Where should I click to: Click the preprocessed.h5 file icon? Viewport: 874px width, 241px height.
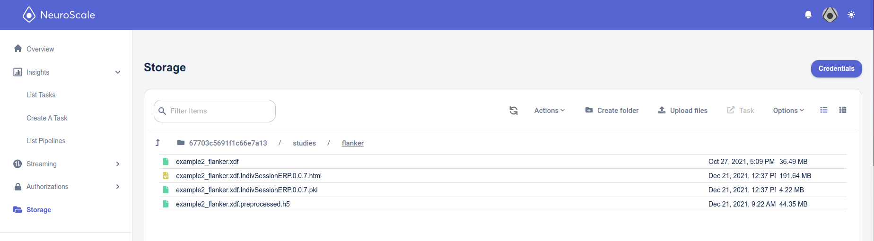166,204
